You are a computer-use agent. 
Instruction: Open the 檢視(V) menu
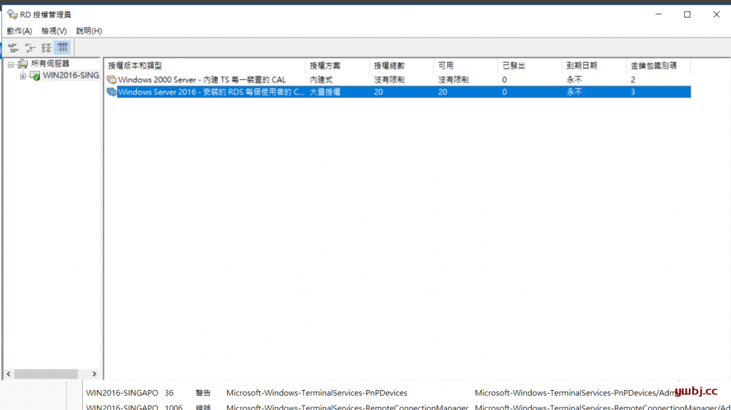(54, 31)
